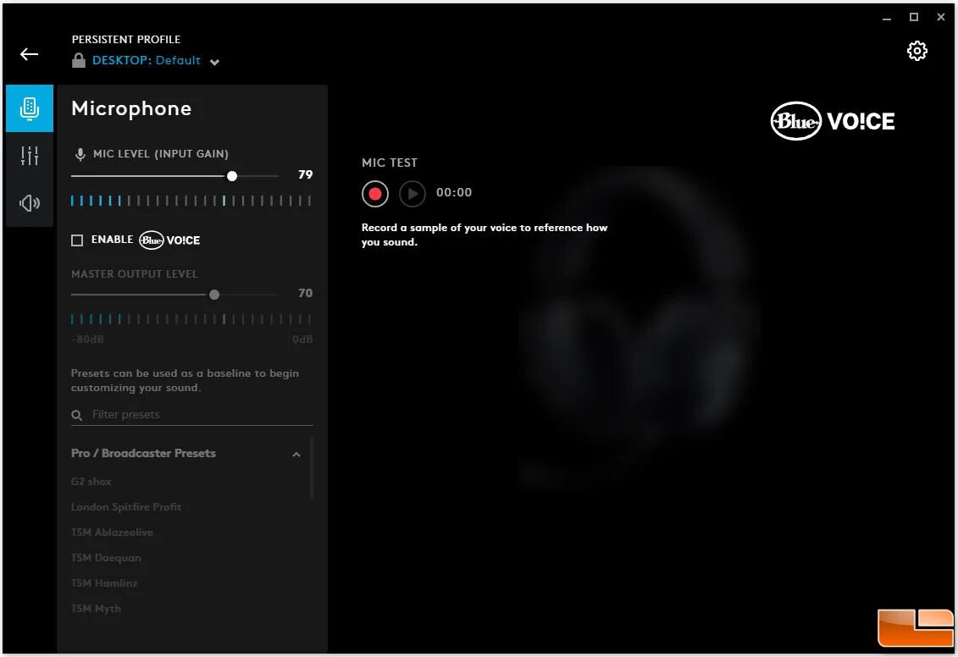Close the window

click(941, 17)
